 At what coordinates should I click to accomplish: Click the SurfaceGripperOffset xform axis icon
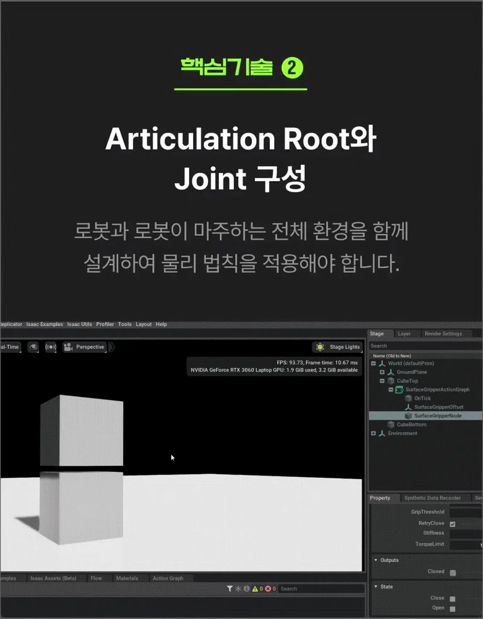coord(408,407)
